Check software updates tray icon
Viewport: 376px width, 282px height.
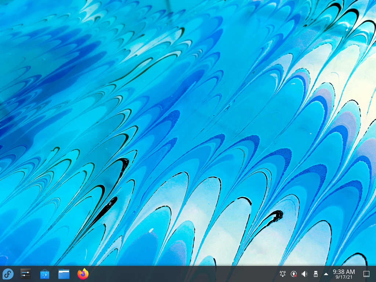(x=294, y=274)
